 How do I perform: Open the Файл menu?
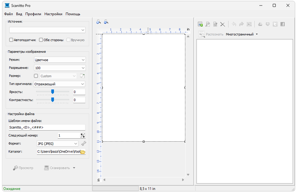(x=9, y=14)
